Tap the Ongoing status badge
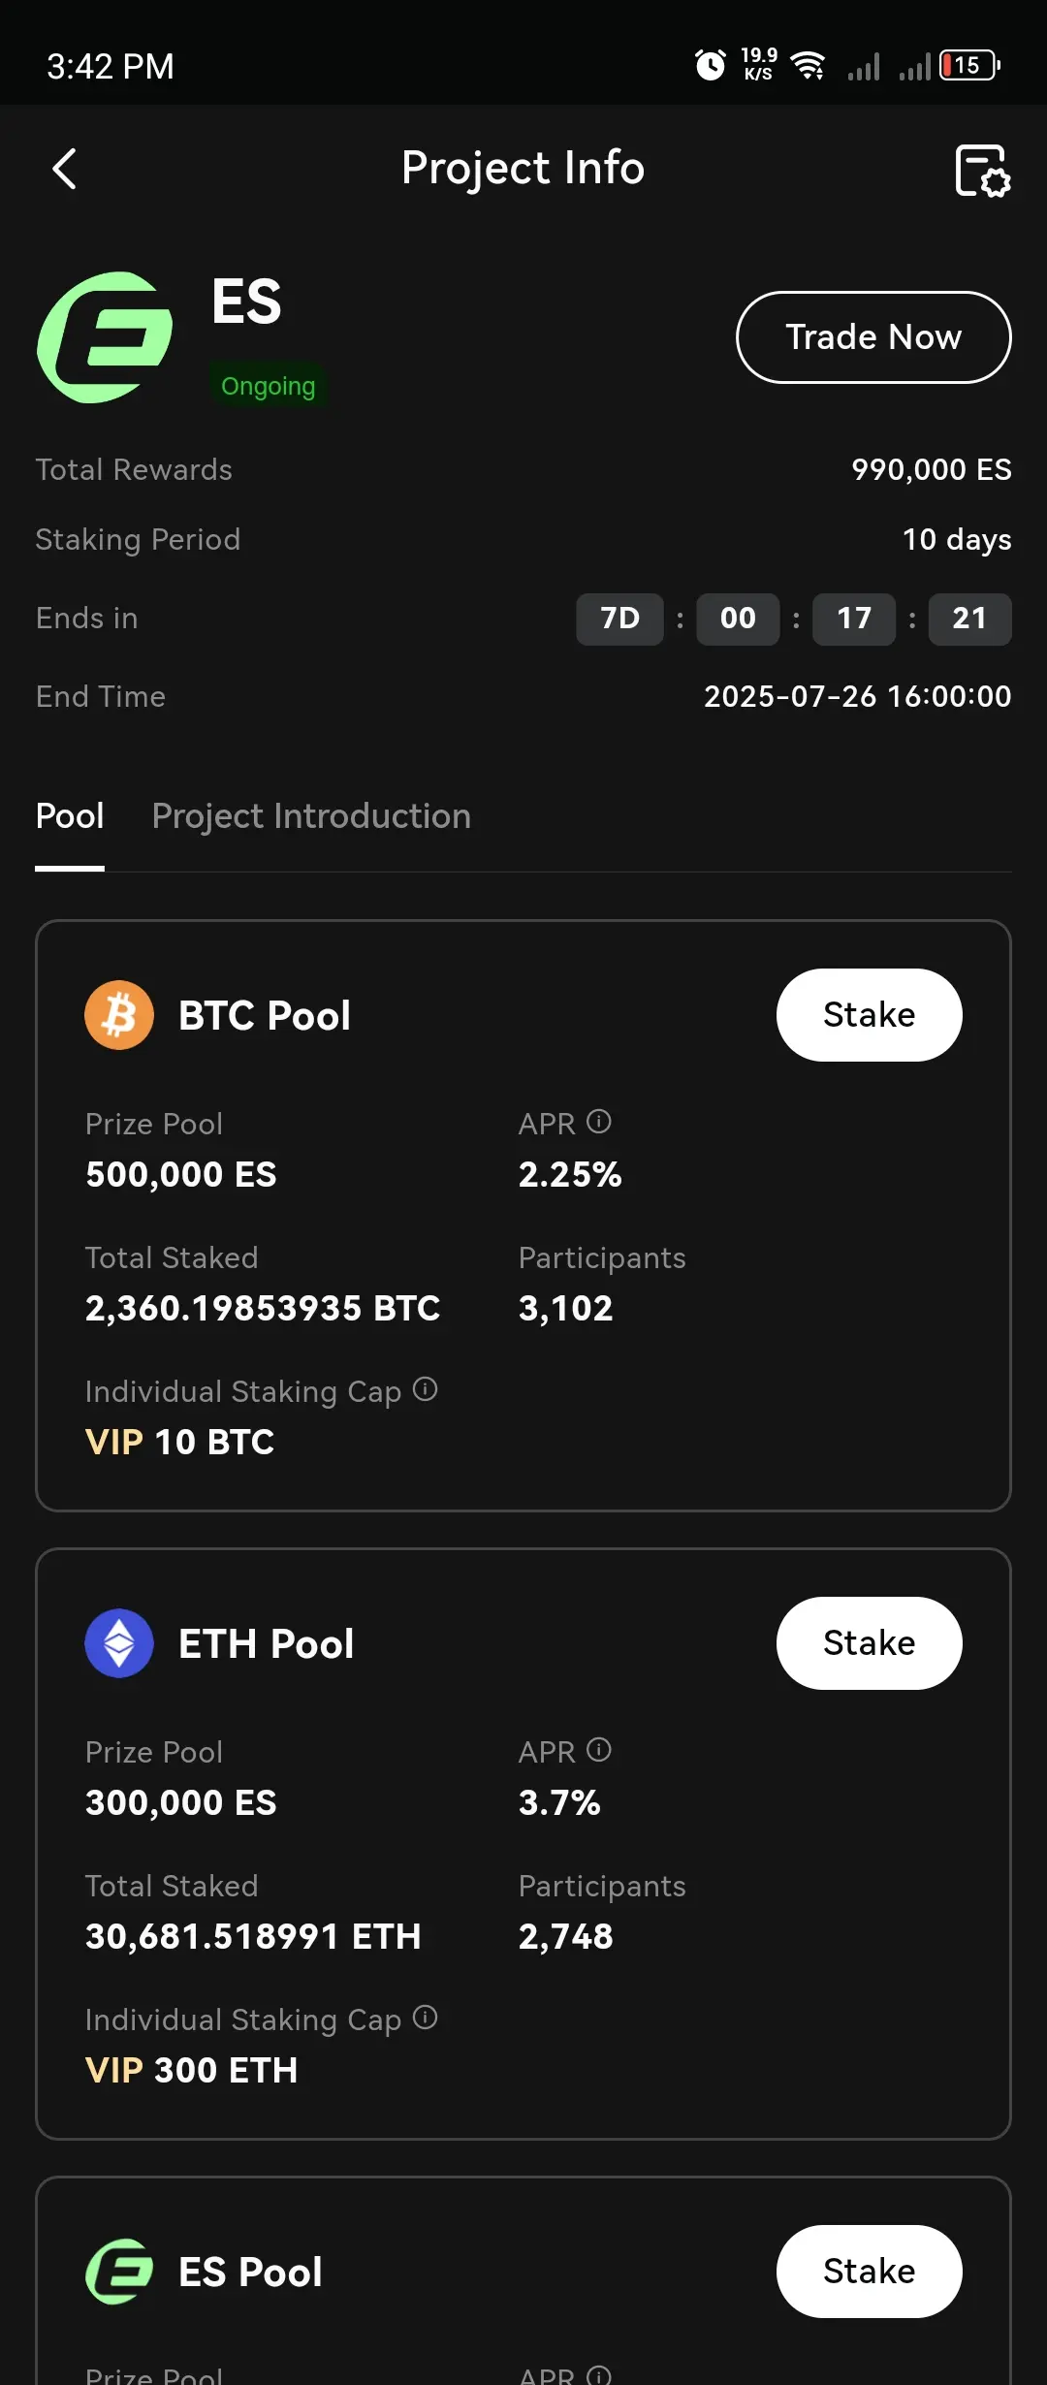Screen dimensions: 1047x2385 click(x=269, y=386)
